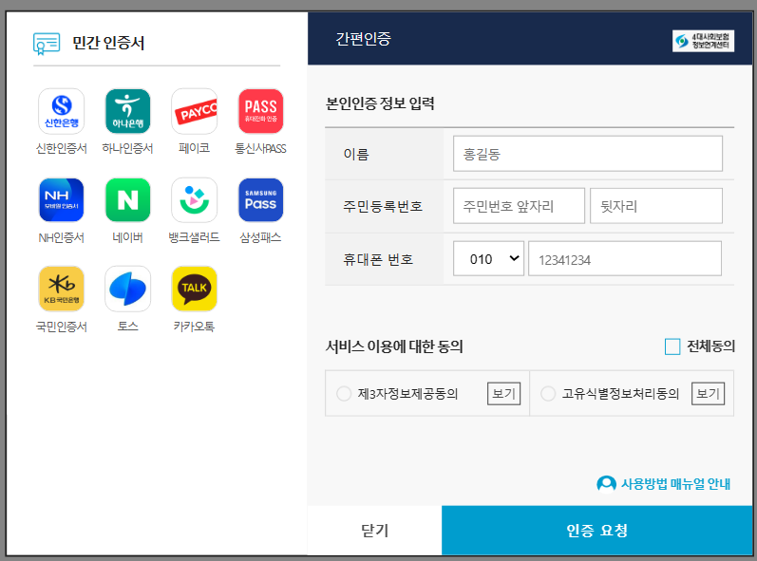Select the 삼성패스 Samsung Pass icon
Image resolution: width=757 pixels, height=561 pixels.
[260, 199]
